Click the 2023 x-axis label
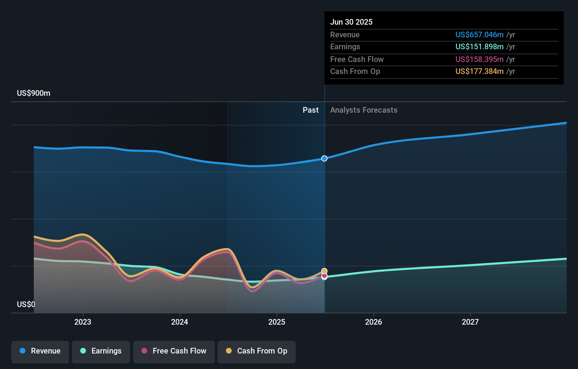Viewport: 578px width, 369px height. 83,322
